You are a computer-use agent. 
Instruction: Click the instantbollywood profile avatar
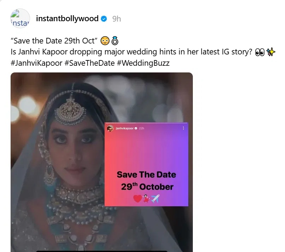pos(20,19)
